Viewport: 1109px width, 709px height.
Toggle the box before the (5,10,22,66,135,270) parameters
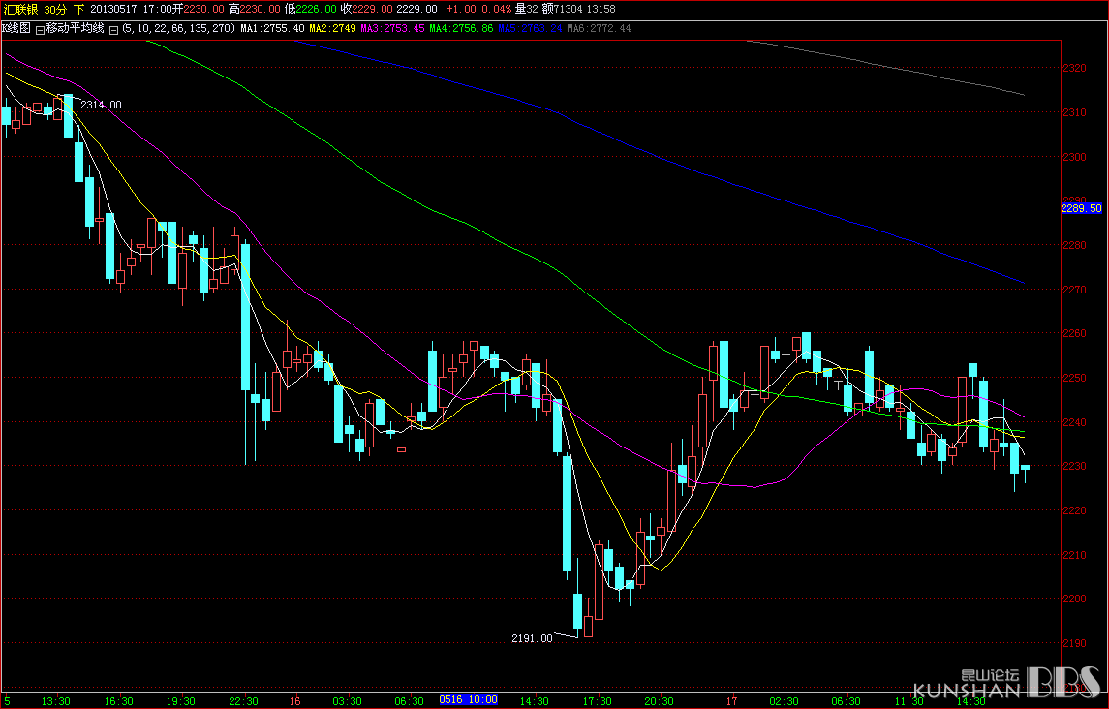(x=113, y=30)
